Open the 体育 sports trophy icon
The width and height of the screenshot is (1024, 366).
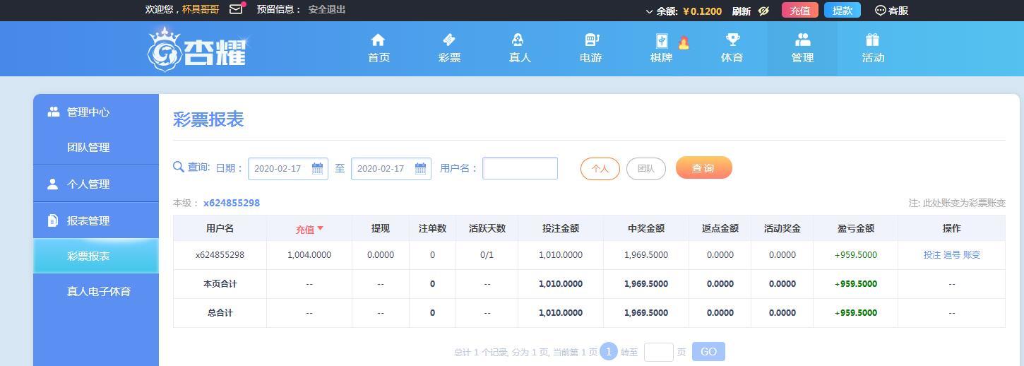click(732, 40)
